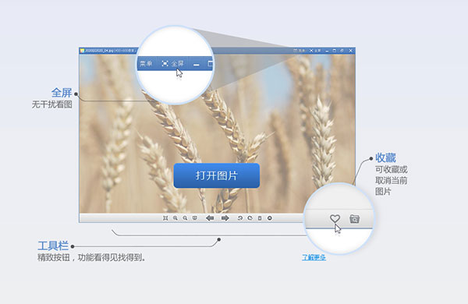Click the delete icon in bottom toolbar
Screen dimensions: 468x304
point(260,218)
